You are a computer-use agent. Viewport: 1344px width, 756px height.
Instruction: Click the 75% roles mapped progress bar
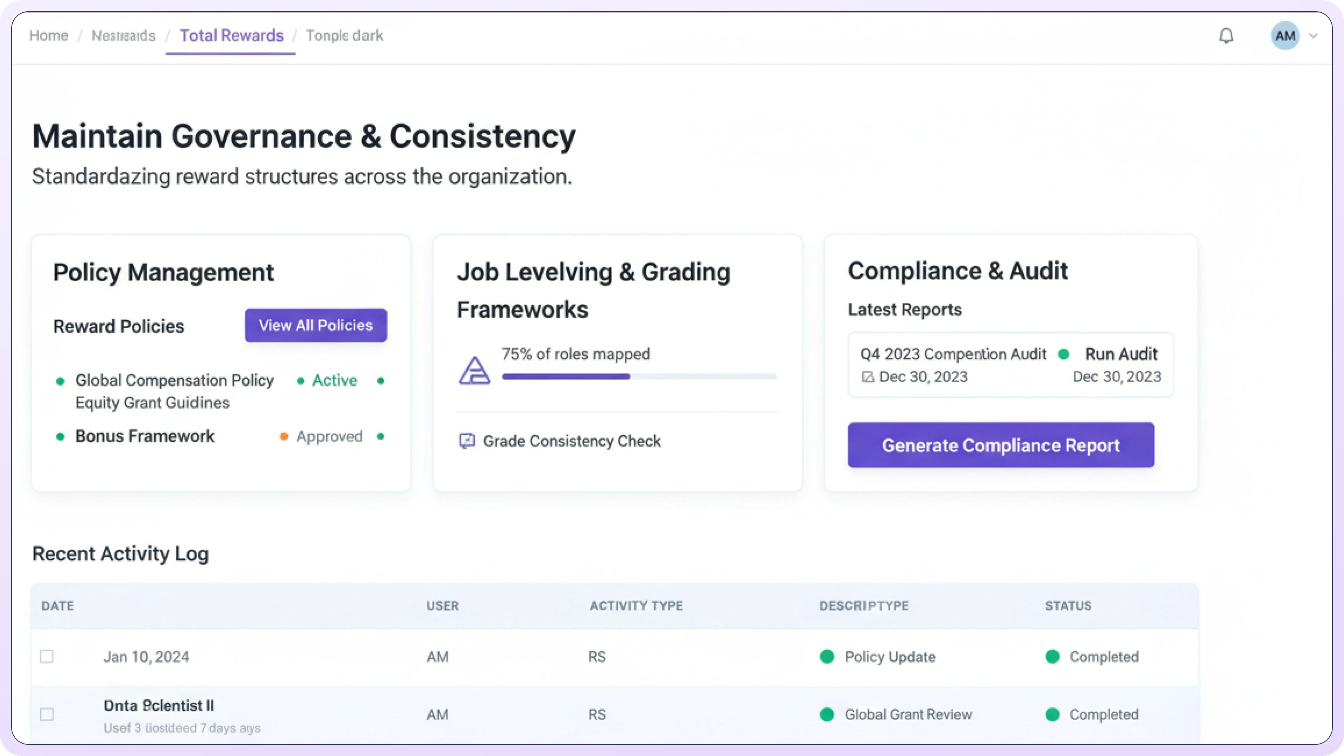(639, 376)
